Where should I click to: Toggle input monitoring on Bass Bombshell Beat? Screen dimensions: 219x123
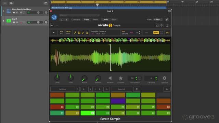pyautogui.click(x=24, y=13)
